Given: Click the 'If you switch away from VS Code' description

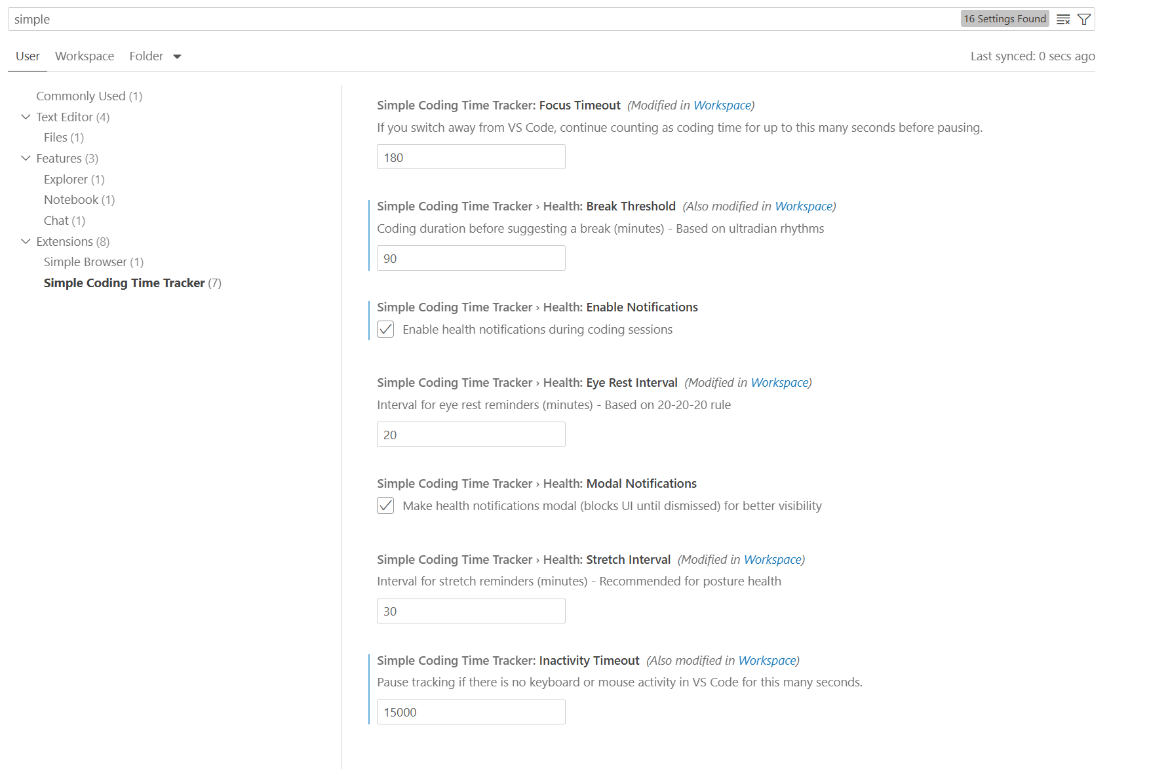Looking at the screenshot, I should click(680, 128).
